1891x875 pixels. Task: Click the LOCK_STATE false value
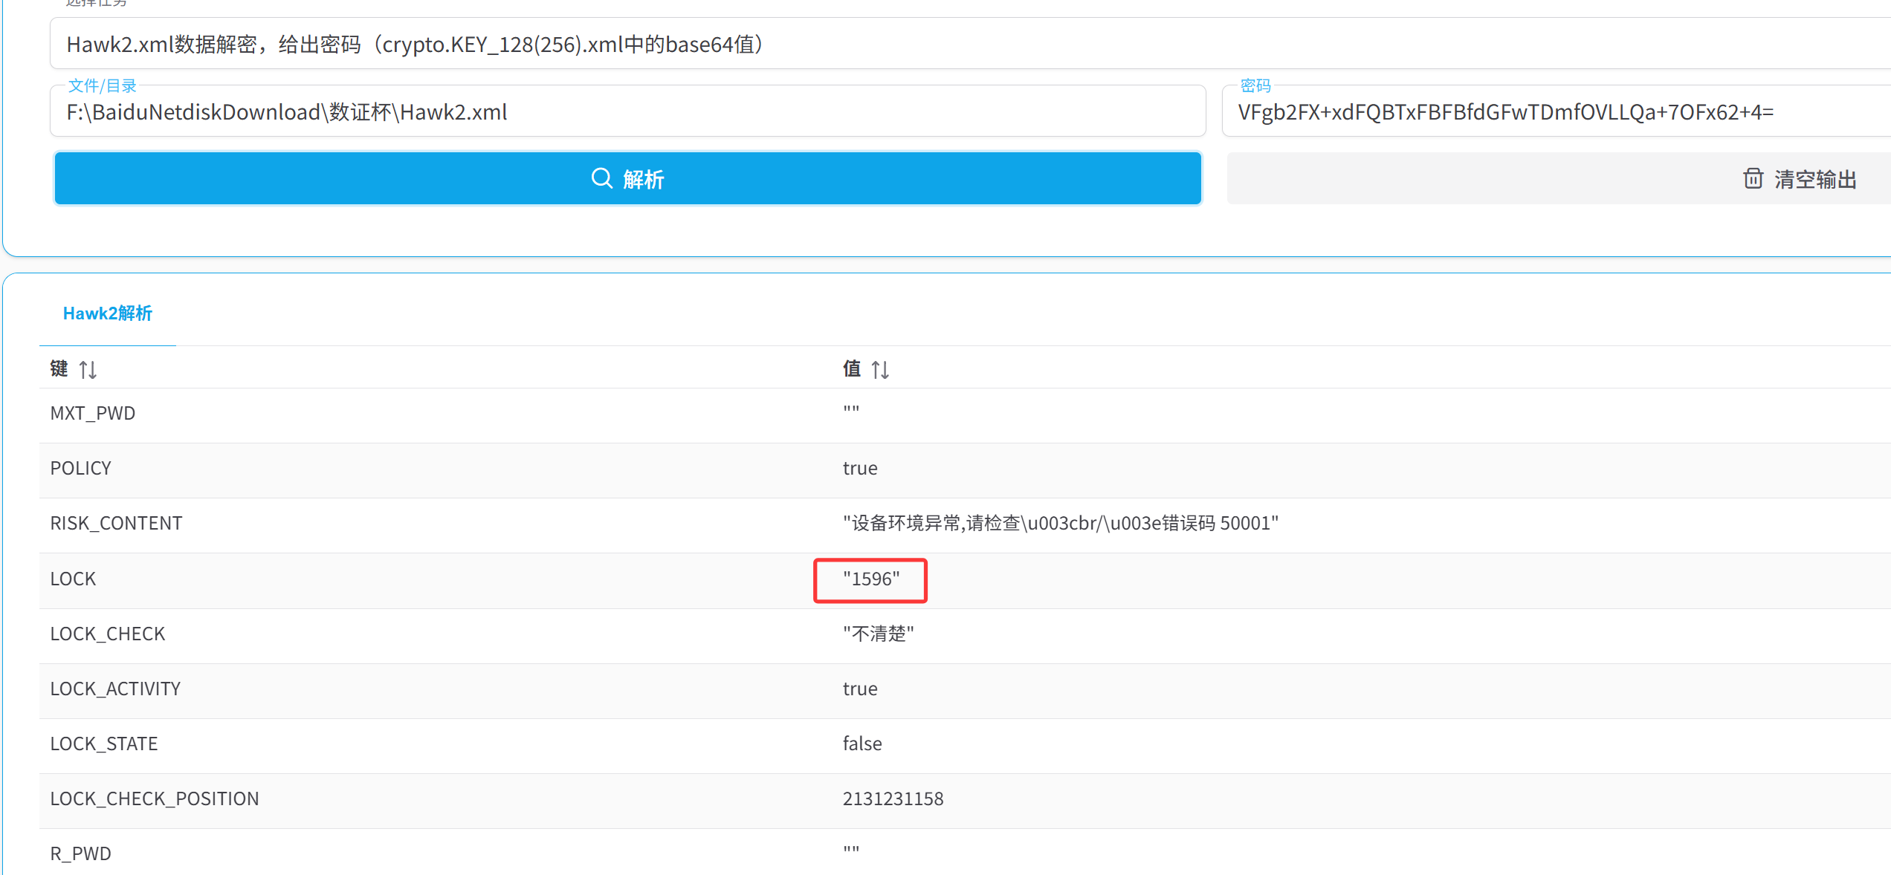coord(862,744)
